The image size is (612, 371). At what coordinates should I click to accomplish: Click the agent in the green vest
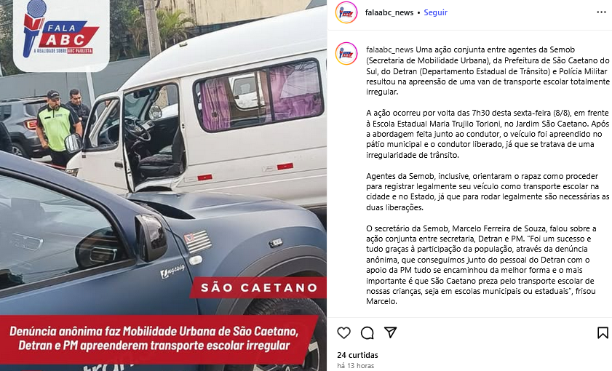[x=57, y=127]
